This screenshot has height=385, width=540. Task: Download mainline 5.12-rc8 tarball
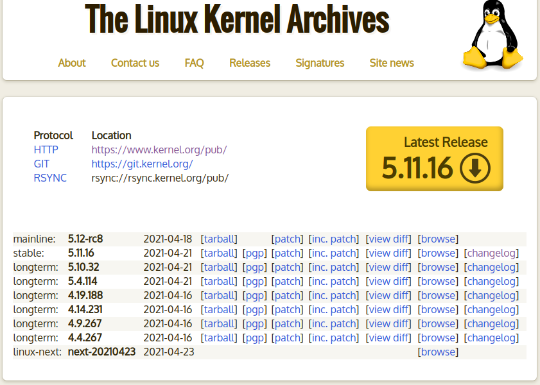coord(219,239)
